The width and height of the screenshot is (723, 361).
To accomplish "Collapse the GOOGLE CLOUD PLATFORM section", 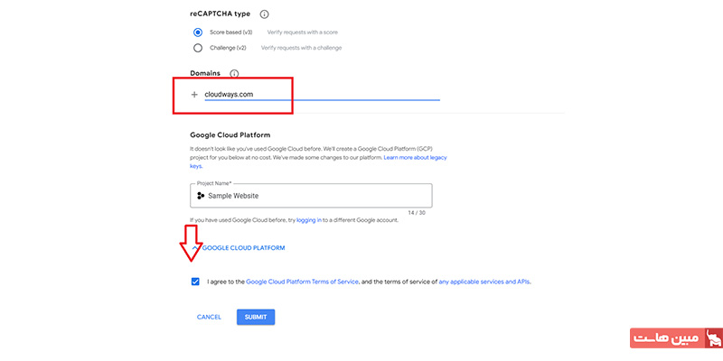I will [x=239, y=247].
